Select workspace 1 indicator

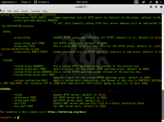pos(136,2)
